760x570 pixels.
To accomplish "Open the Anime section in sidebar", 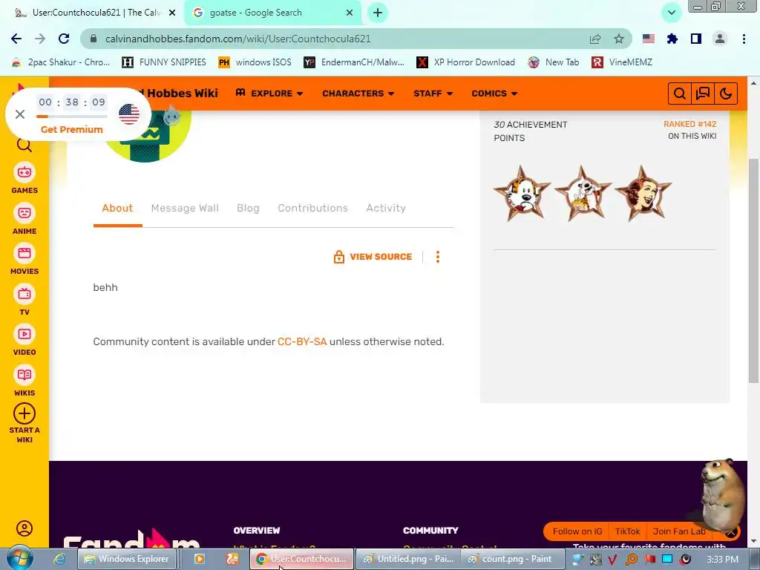I will 24,220.
